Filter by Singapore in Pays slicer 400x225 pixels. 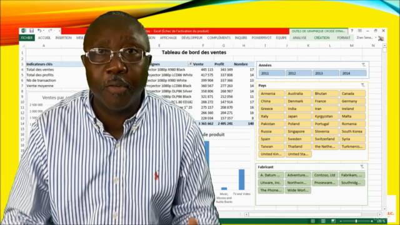pos(299,131)
